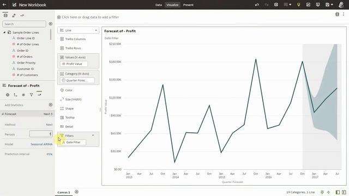Image resolution: width=349 pixels, height=196 pixels.
Task: Open the filter bar menu dots
Action: pos(344,14)
